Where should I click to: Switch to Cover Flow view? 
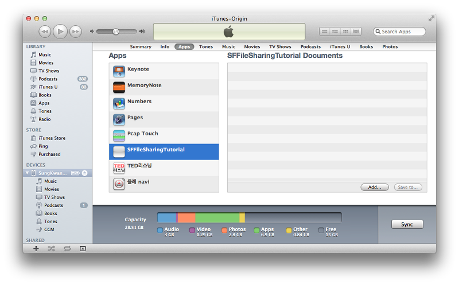[356, 32]
